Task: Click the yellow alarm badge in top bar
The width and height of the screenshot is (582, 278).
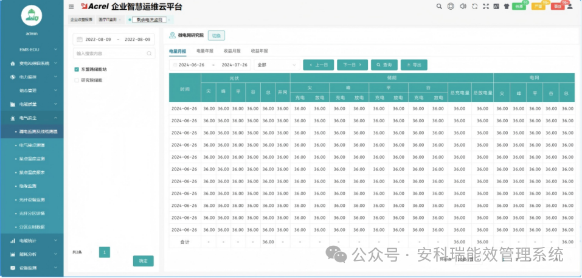Action: coord(538,6)
